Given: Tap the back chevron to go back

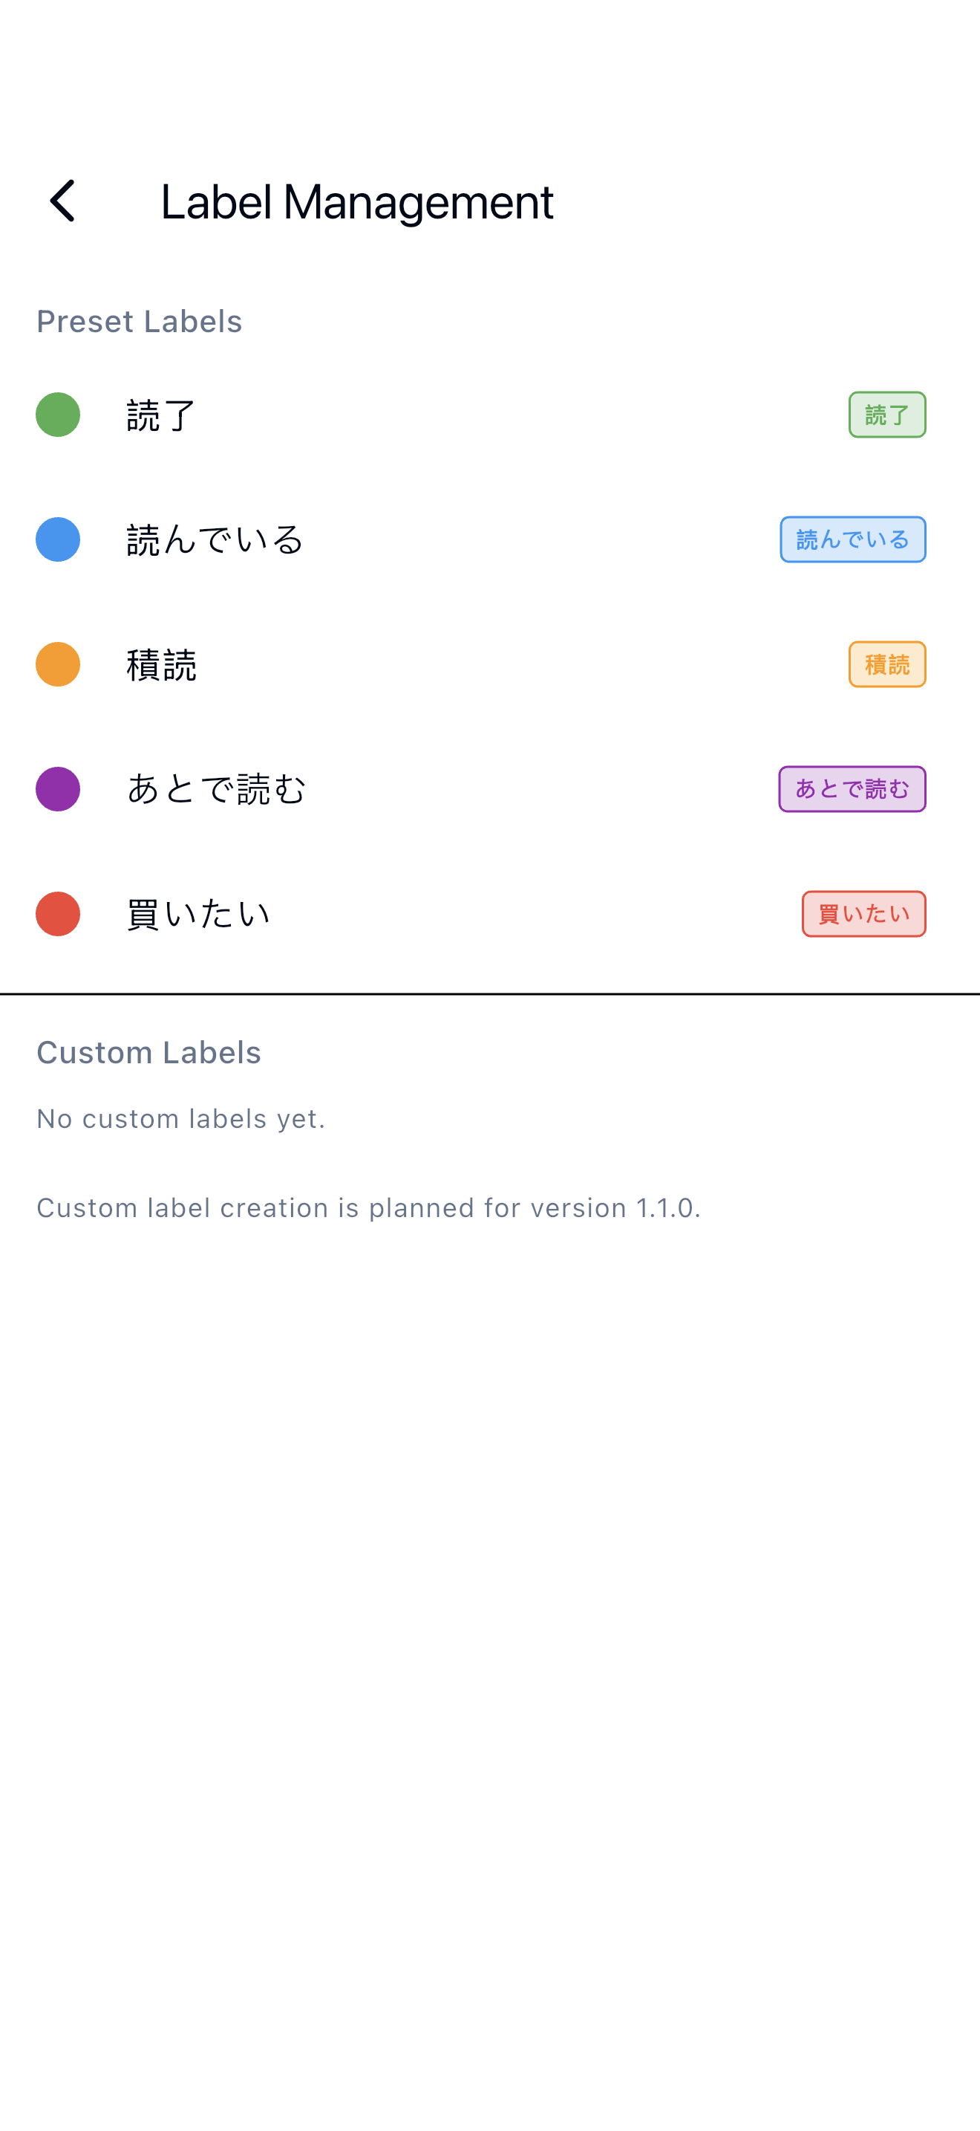Looking at the screenshot, I should pos(63,201).
